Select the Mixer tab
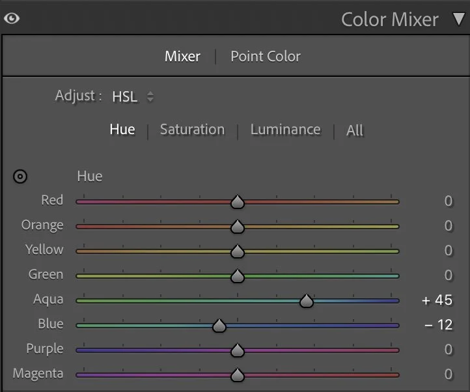The height and width of the screenshot is (392, 470). pos(182,57)
